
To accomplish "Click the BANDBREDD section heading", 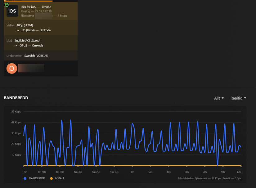I will click(x=16, y=98).
